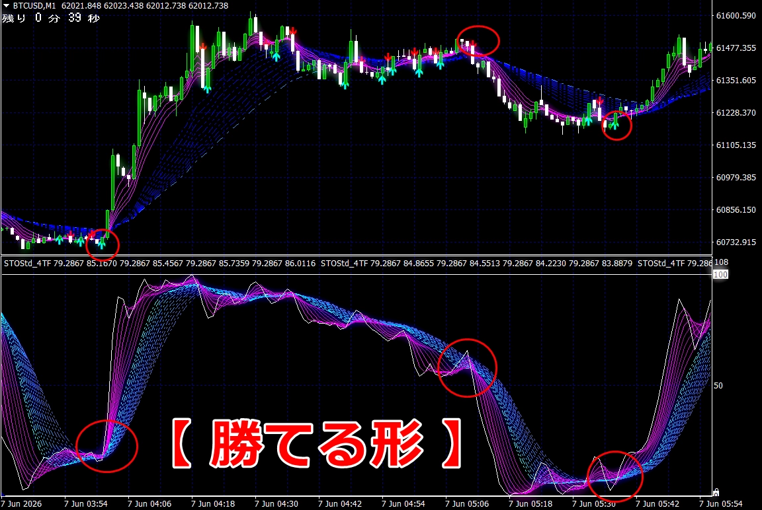Screen dimensions: 762x510
Task: Click the 7 Jun 04:30 time label
Action: point(276,504)
